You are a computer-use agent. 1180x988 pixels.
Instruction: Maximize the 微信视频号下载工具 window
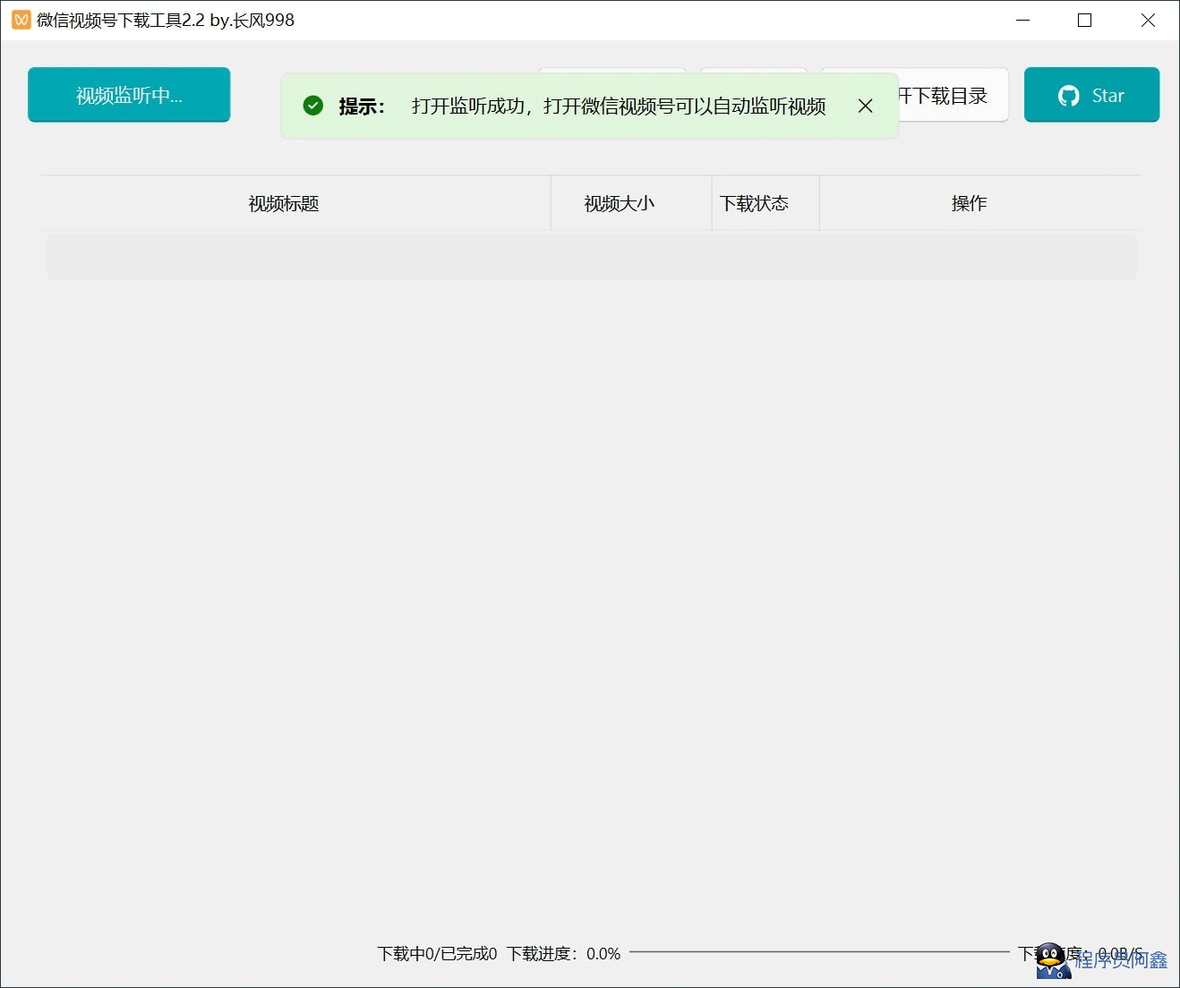pyautogui.click(x=1084, y=20)
